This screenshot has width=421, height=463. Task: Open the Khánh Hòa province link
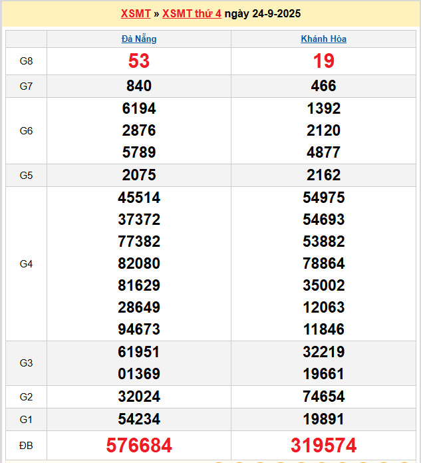click(x=324, y=39)
